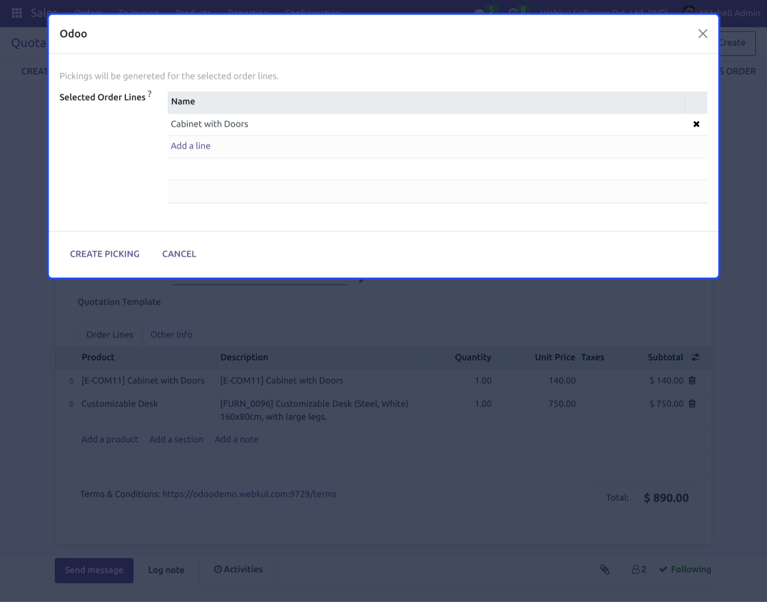Add a note to the order

(236, 439)
